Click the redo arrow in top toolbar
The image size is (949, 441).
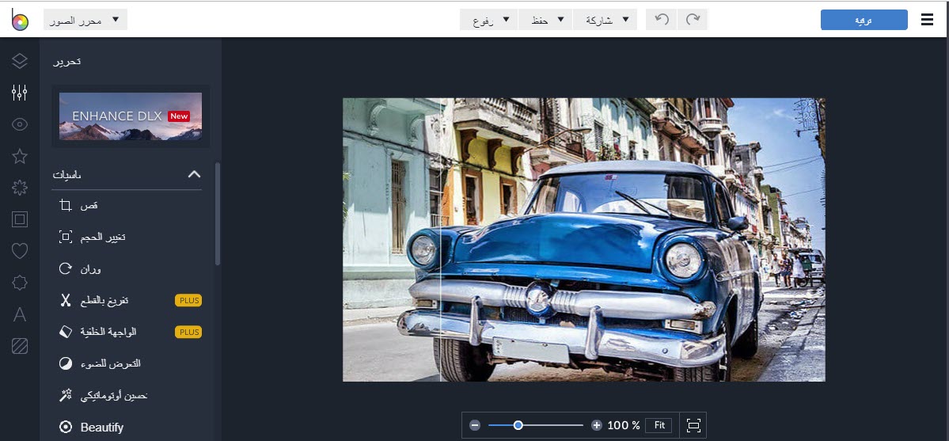pos(693,20)
